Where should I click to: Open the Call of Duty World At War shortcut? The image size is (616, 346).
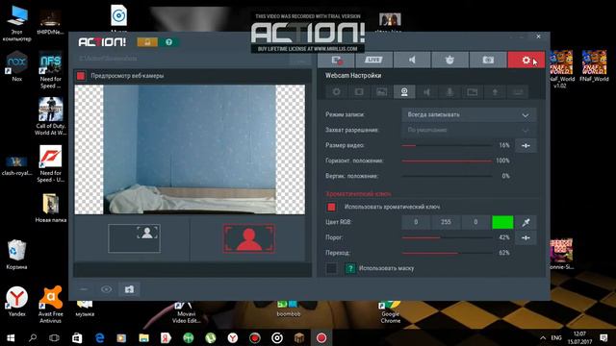[50, 116]
